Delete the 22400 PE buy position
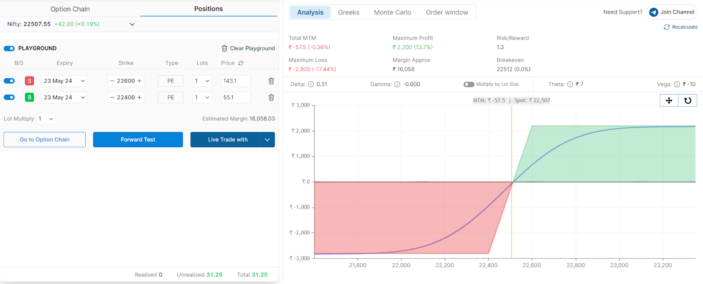Screen dimensions: 703x284 point(271,98)
